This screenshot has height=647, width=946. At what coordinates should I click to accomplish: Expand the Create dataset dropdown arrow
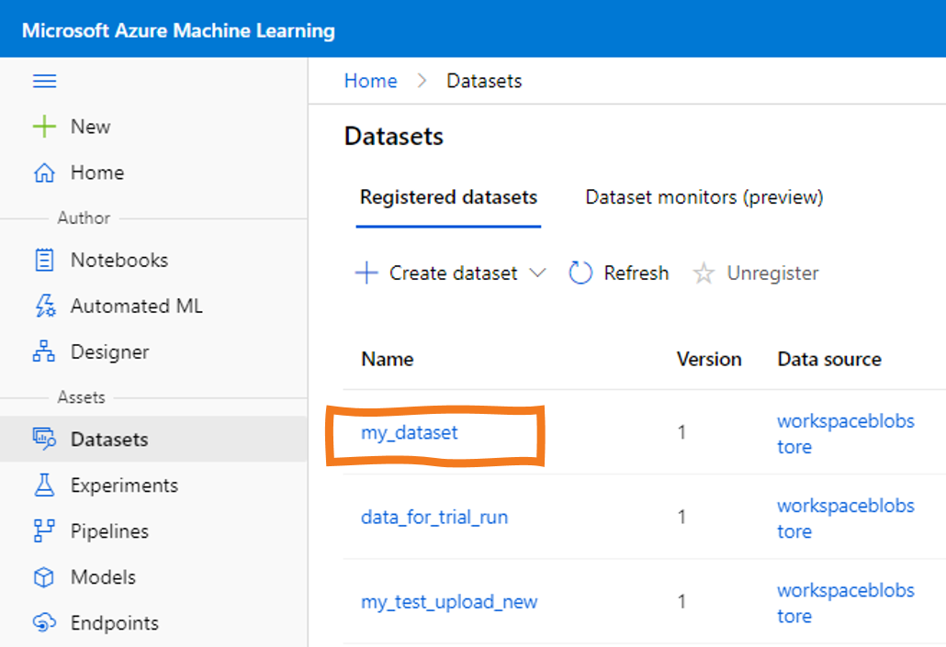coord(538,273)
